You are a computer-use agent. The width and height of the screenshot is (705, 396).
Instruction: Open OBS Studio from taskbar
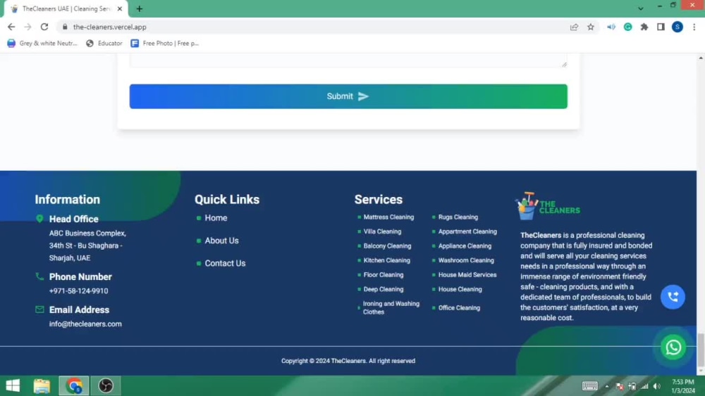[106, 385]
